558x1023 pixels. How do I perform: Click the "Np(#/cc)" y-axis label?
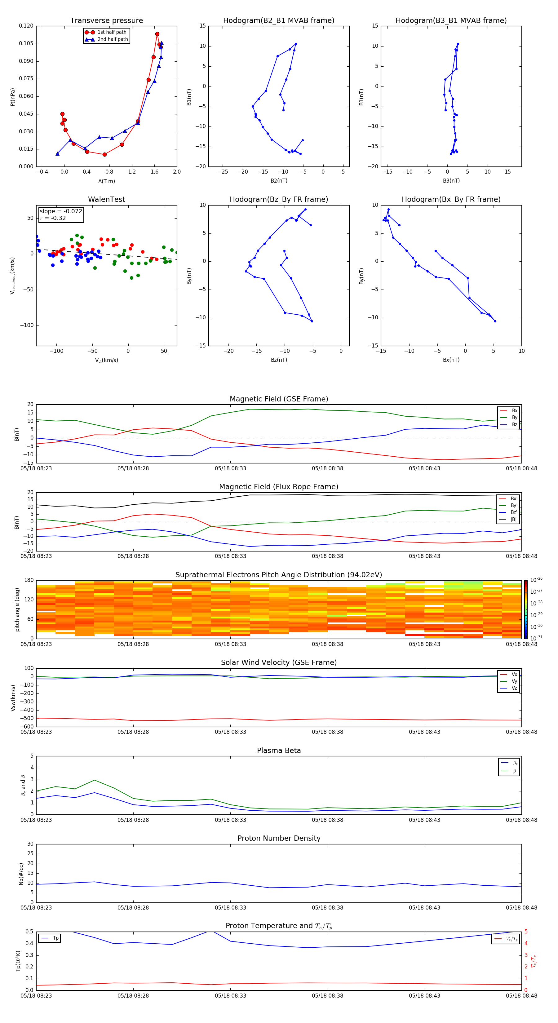(21, 874)
